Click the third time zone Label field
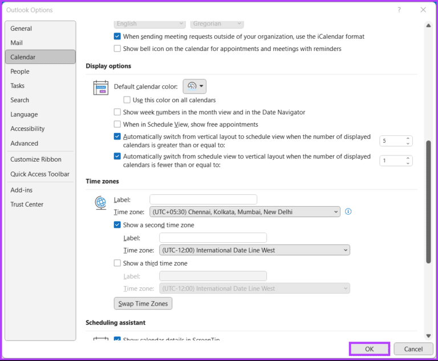 pyautogui.click(x=213, y=276)
